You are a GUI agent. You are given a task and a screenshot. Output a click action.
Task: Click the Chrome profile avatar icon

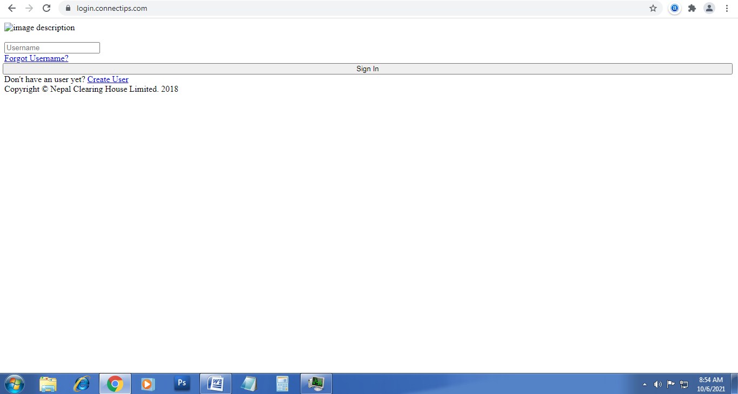[709, 8]
